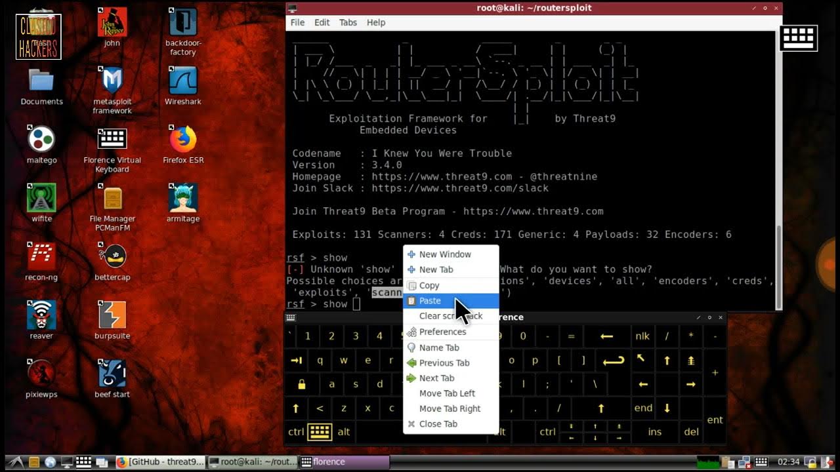
Task: Choose New Window from the context menu
Action: click(451, 254)
